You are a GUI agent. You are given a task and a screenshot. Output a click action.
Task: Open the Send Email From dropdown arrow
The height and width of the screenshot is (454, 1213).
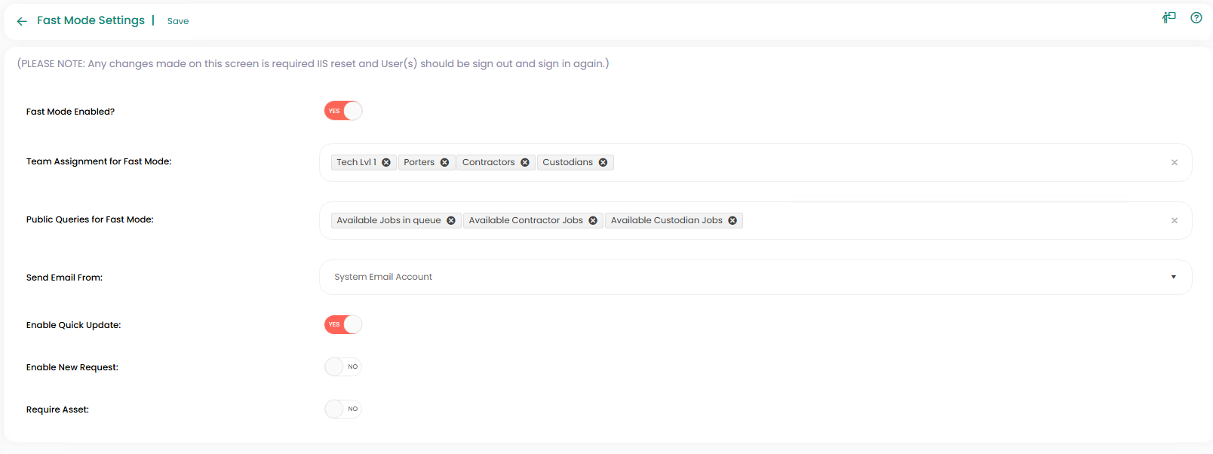point(1173,278)
